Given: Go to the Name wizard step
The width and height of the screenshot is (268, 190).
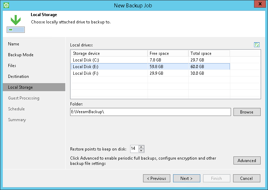Looking at the screenshot, I should (14, 44).
